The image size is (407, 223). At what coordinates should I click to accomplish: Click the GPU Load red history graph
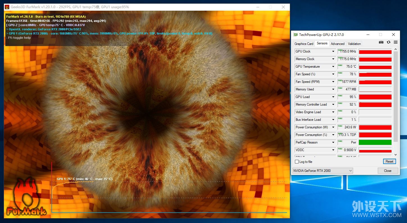(x=375, y=97)
